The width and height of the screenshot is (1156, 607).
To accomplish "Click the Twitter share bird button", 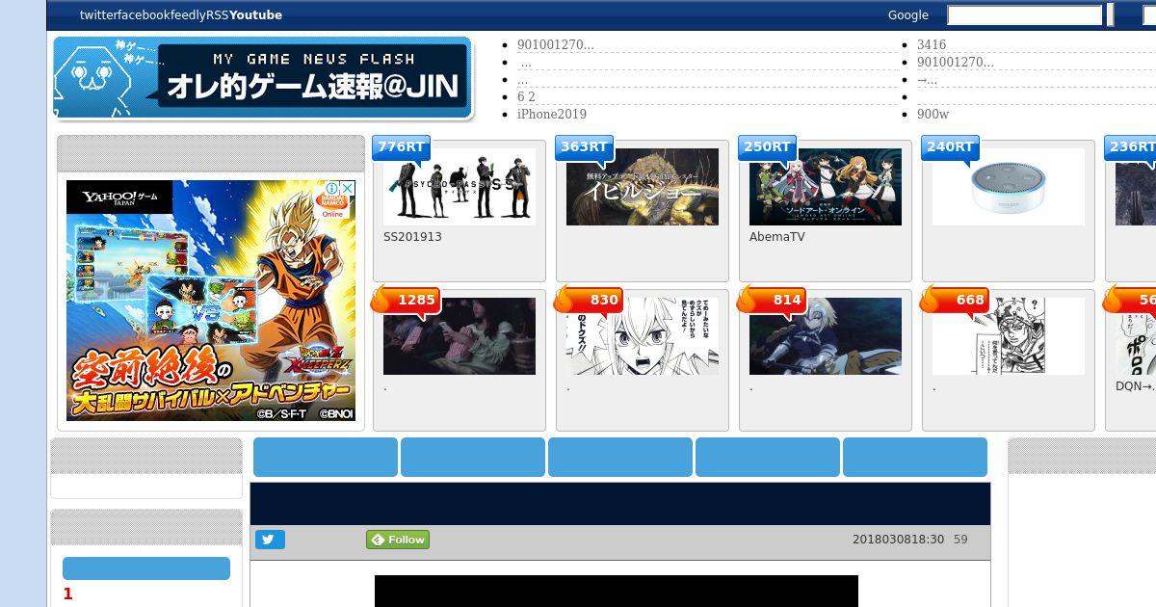I will pos(270,540).
